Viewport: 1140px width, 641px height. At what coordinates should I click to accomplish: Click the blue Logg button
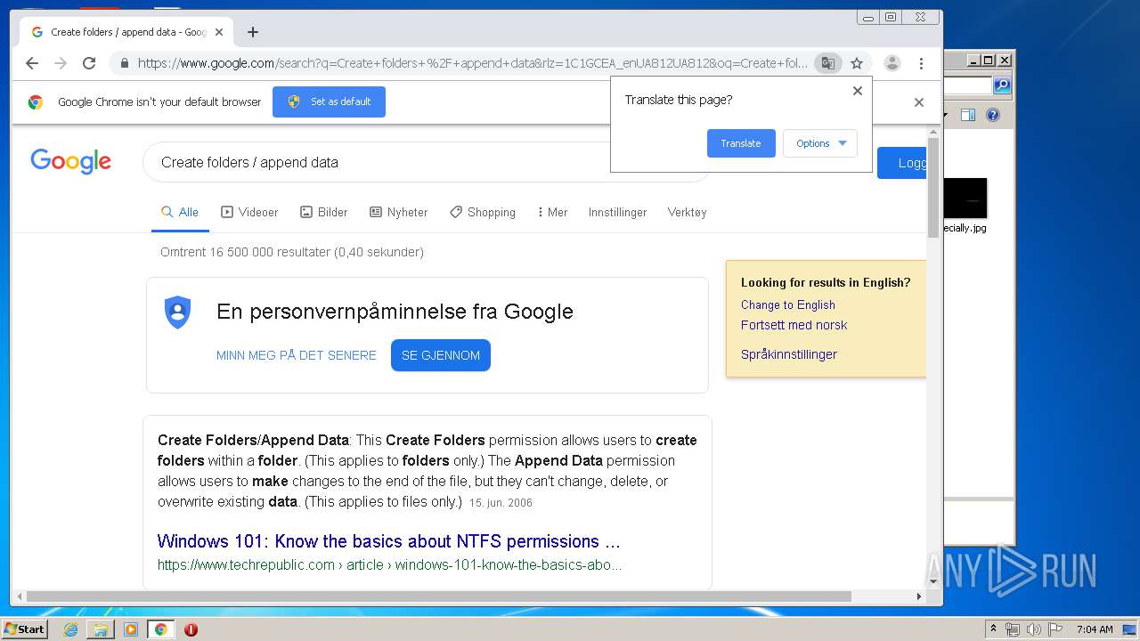902,163
